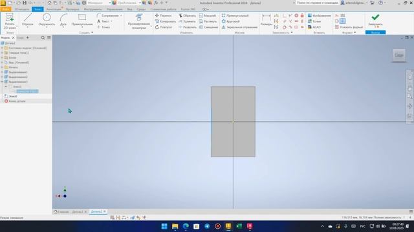The width and height of the screenshot is (414, 232).
Task: Select the Удлинить extend tool
Action: coord(187,21)
